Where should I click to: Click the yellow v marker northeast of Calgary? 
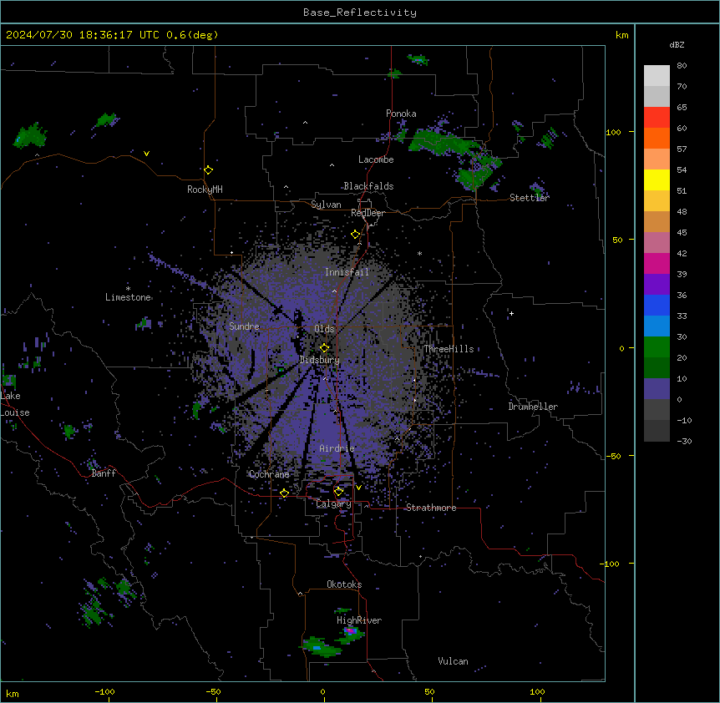[358, 488]
